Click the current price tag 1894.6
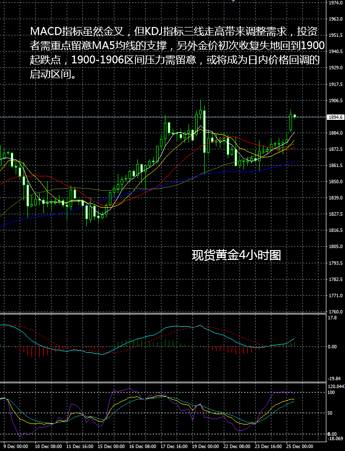The width and height of the screenshot is (345, 451). tap(335, 117)
